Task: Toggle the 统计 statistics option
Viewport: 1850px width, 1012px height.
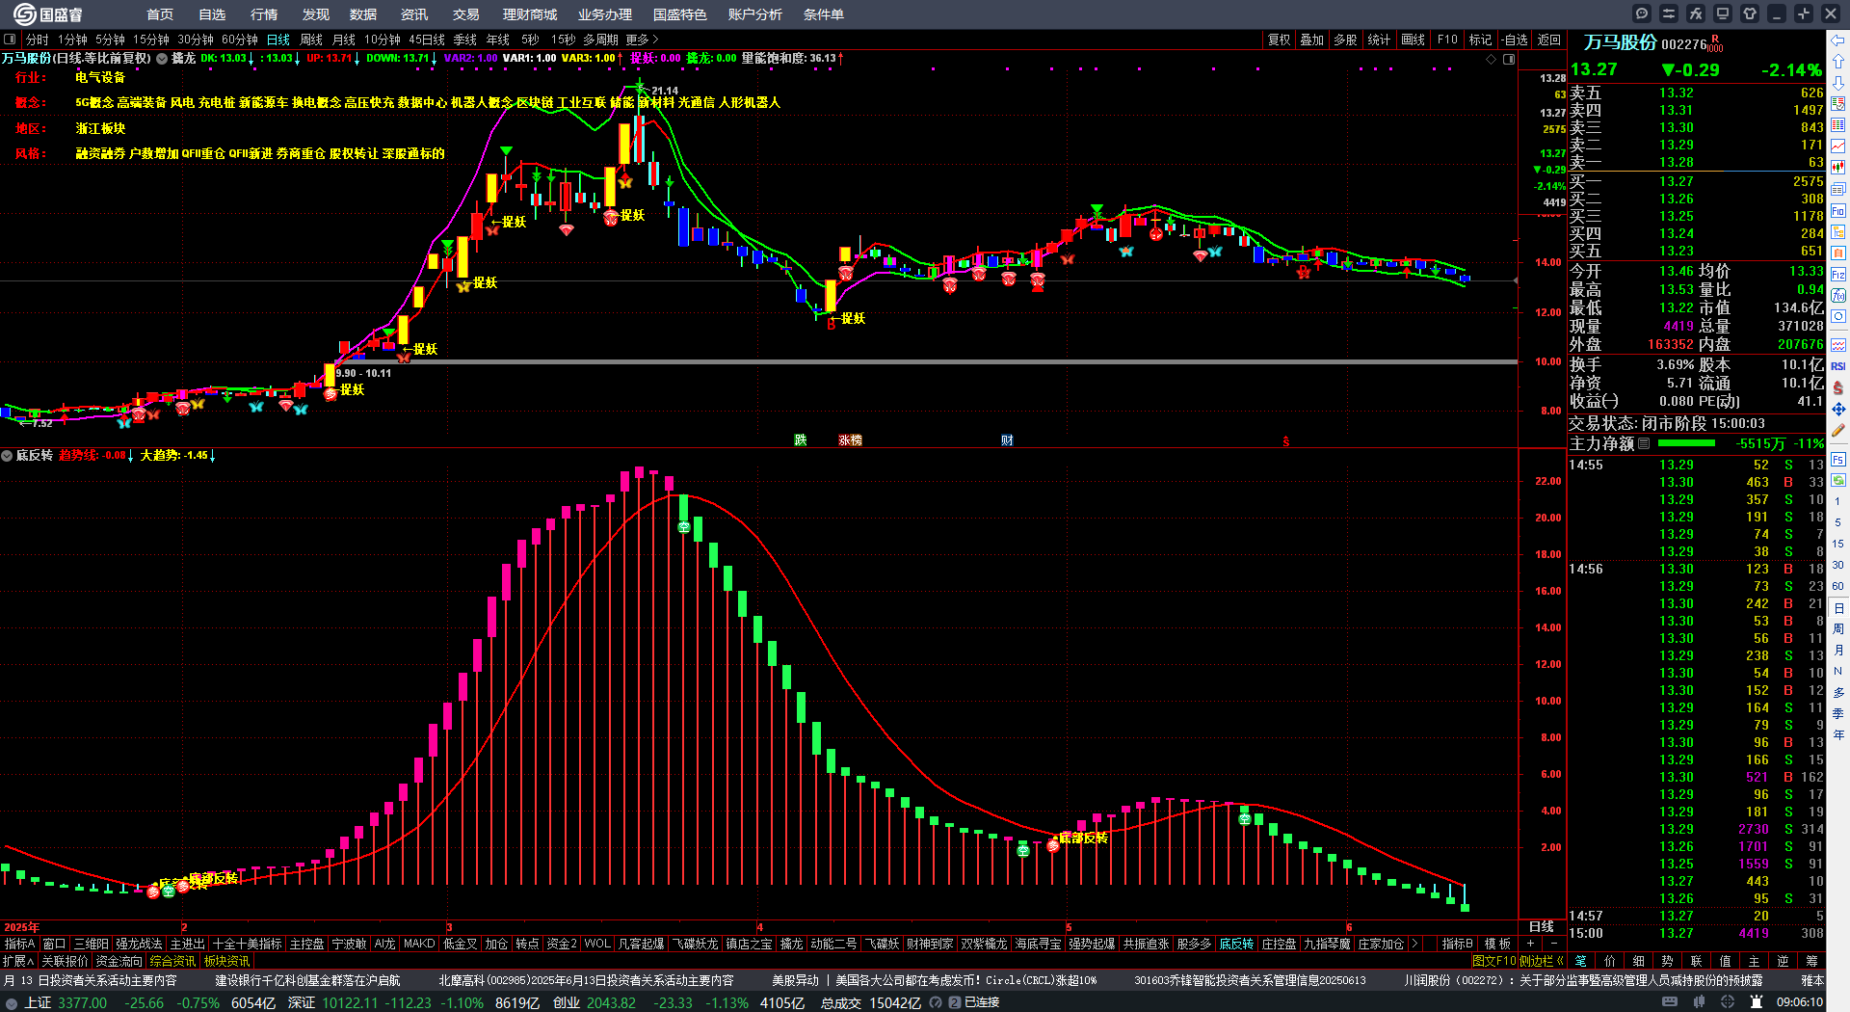Action: click(1379, 40)
